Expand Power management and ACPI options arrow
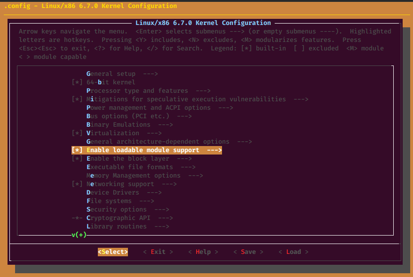 (226, 108)
